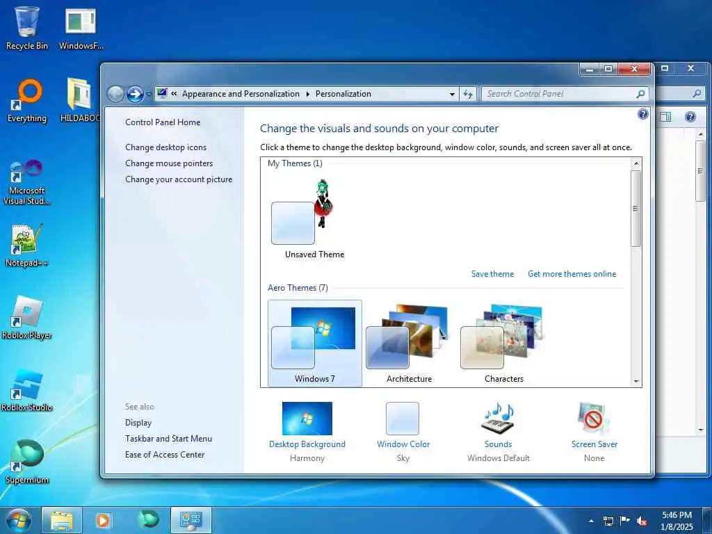Open the recent pages dropdown arrow
The width and height of the screenshot is (712, 534).
149,95
